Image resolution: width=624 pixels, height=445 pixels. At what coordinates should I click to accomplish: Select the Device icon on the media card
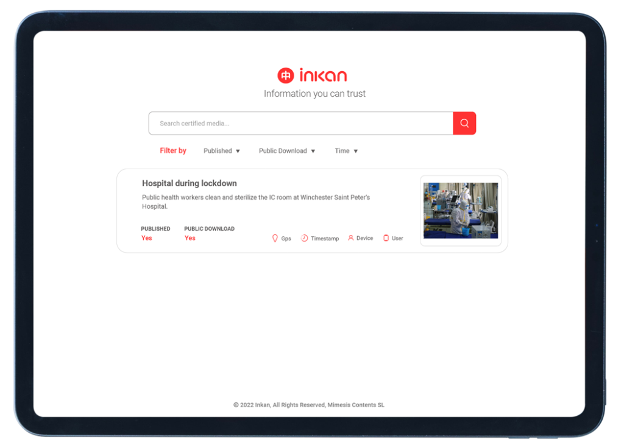(350, 238)
